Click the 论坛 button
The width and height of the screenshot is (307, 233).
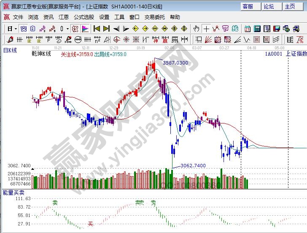coord(269,6)
